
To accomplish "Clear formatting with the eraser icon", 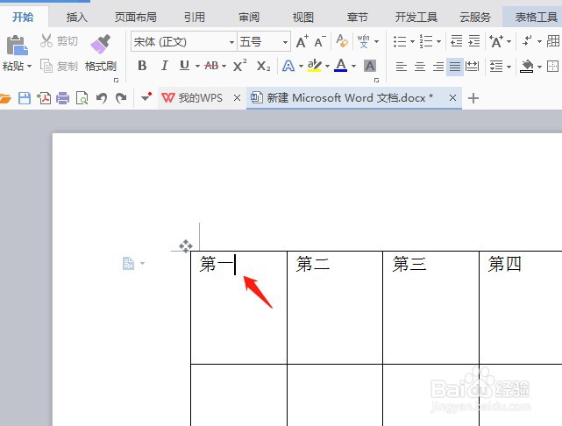I will pyautogui.click(x=342, y=41).
